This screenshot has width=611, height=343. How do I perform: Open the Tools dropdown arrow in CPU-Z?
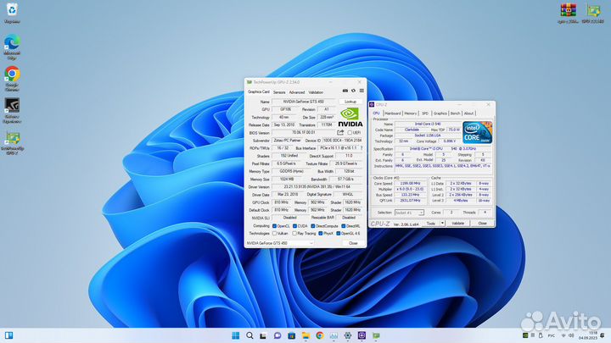click(442, 224)
